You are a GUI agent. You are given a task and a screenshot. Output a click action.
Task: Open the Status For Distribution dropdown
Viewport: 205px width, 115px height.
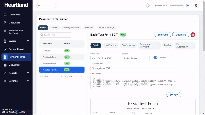click(x=136, y=59)
